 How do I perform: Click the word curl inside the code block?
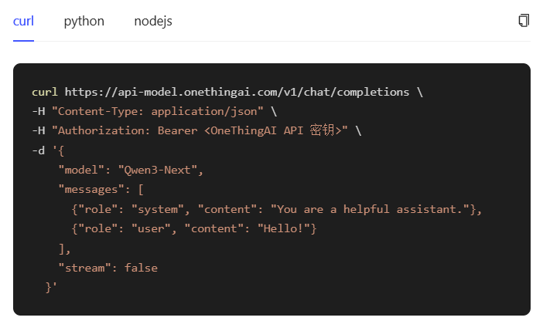coord(45,92)
